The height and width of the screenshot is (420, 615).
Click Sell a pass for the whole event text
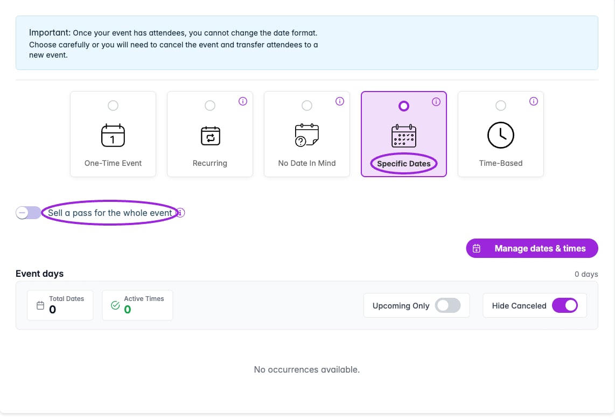tap(110, 213)
